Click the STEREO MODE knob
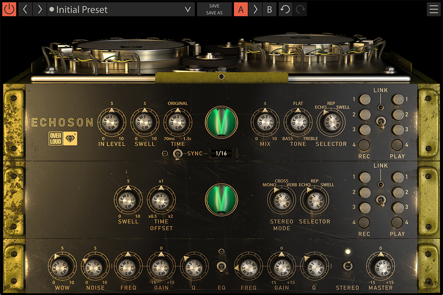 (x=282, y=200)
